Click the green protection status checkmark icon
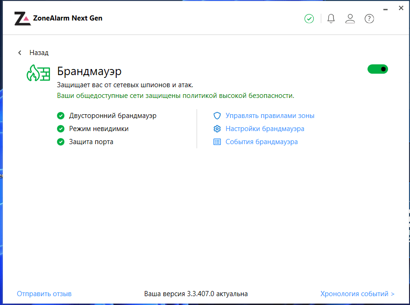This screenshot has height=305, width=410. tap(309, 19)
